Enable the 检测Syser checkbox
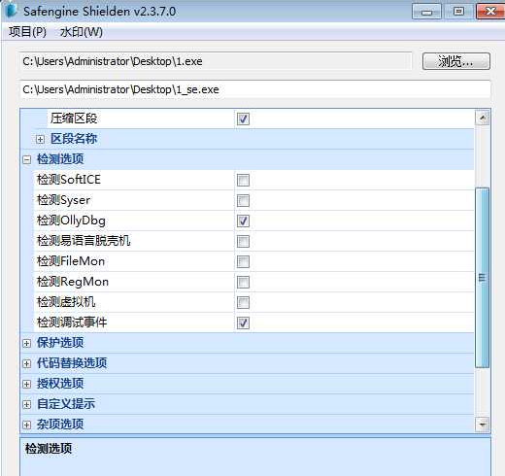 (243, 200)
